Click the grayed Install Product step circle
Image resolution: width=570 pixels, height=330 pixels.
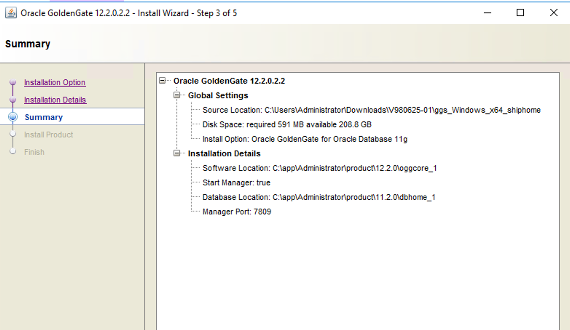13,134
